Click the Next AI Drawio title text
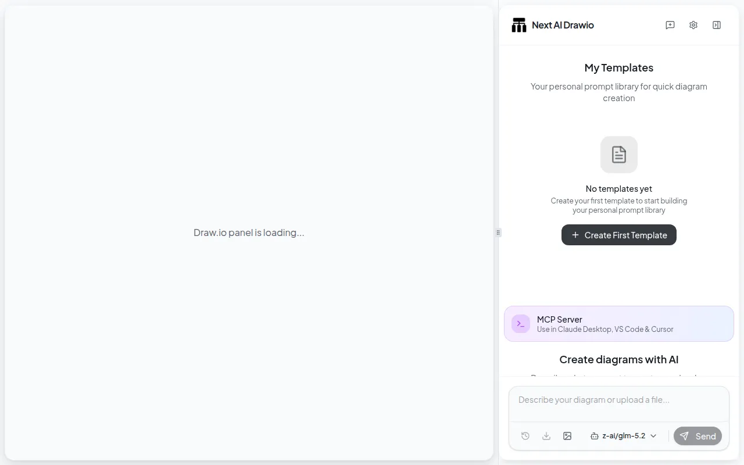The image size is (744, 465). [x=563, y=25]
